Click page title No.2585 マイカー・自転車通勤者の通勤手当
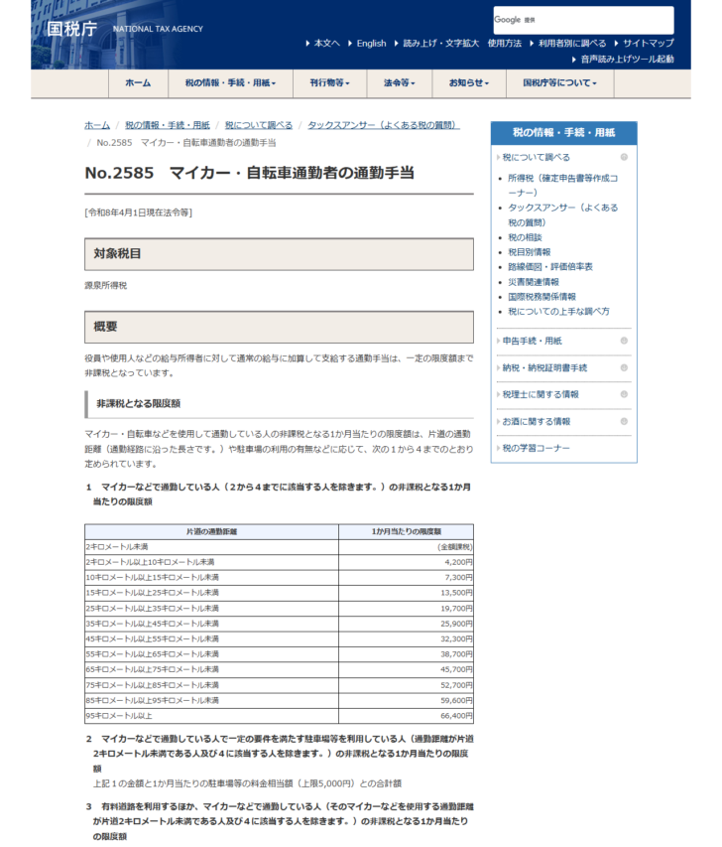722x847 pixels. [x=249, y=173]
